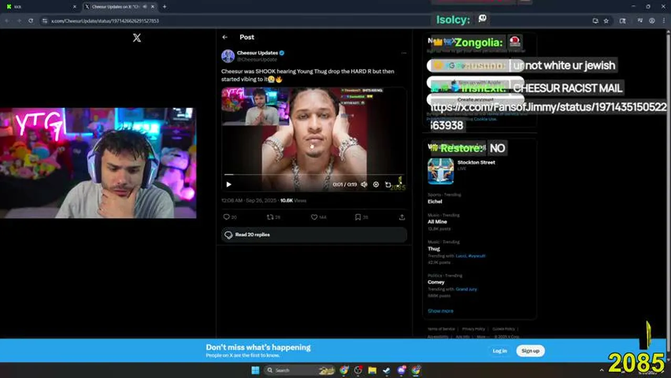Switch to the Kick browser tab
The width and height of the screenshot is (671, 378).
(41, 7)
